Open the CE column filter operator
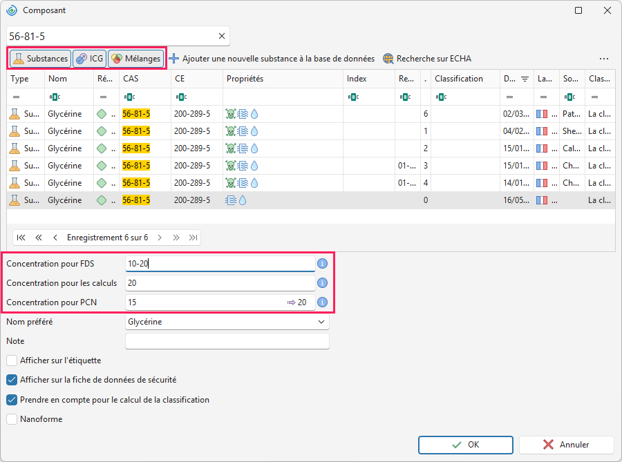 pyautogui.click(x=181, y=97)
